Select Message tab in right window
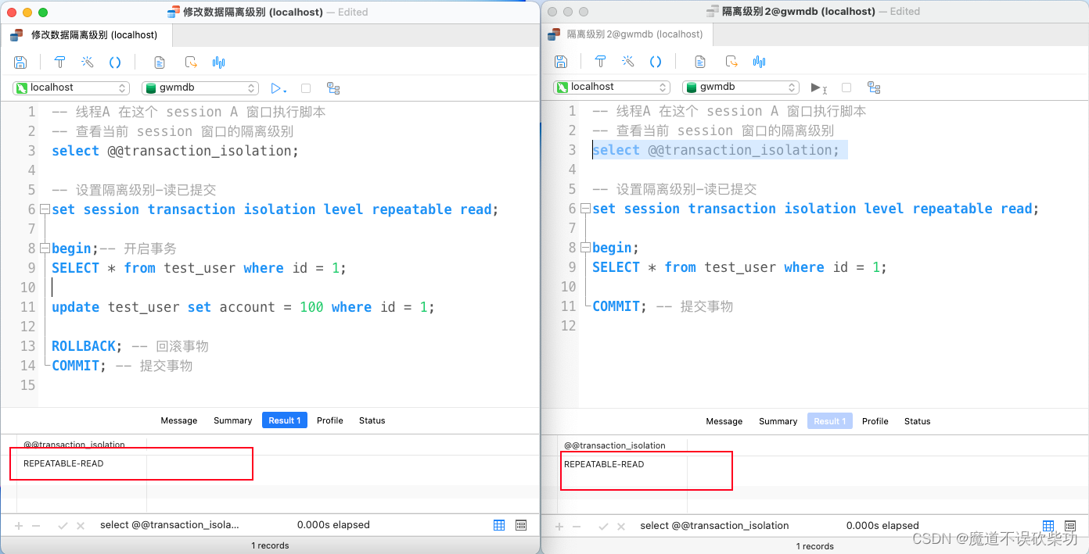This screenshot has height=554, width=1089. coord(724,421)
